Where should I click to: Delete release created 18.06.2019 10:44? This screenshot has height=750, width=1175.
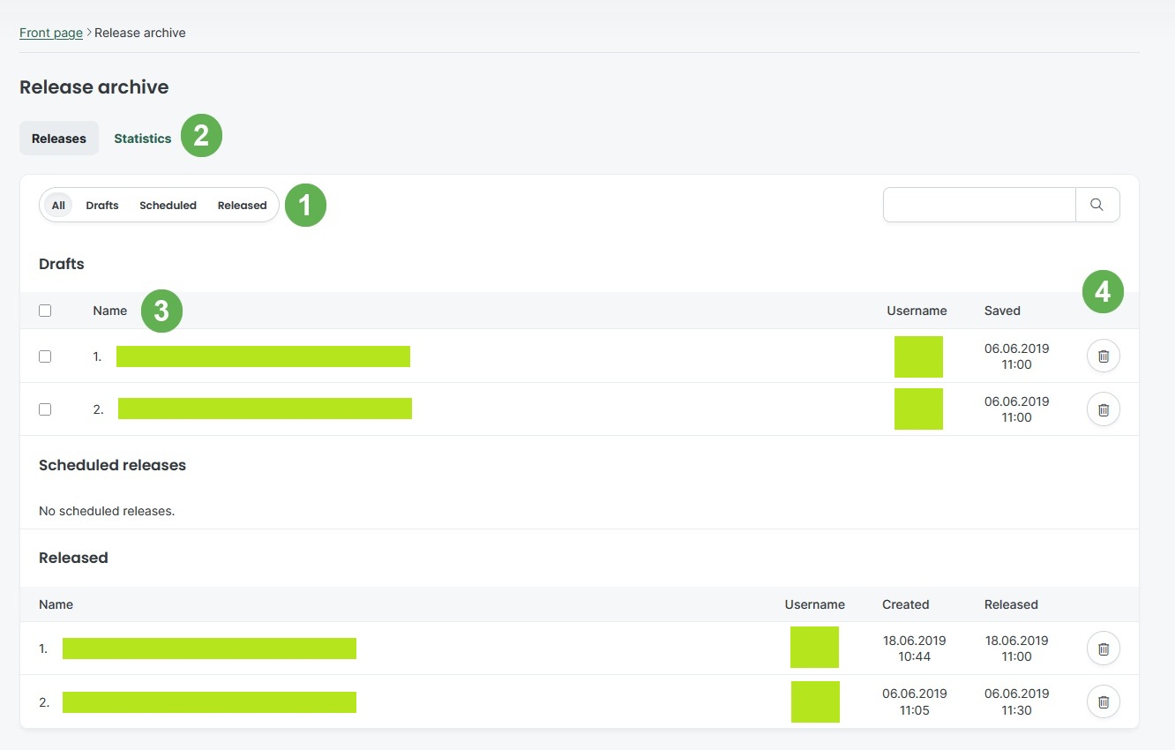tap(1103, 649)
